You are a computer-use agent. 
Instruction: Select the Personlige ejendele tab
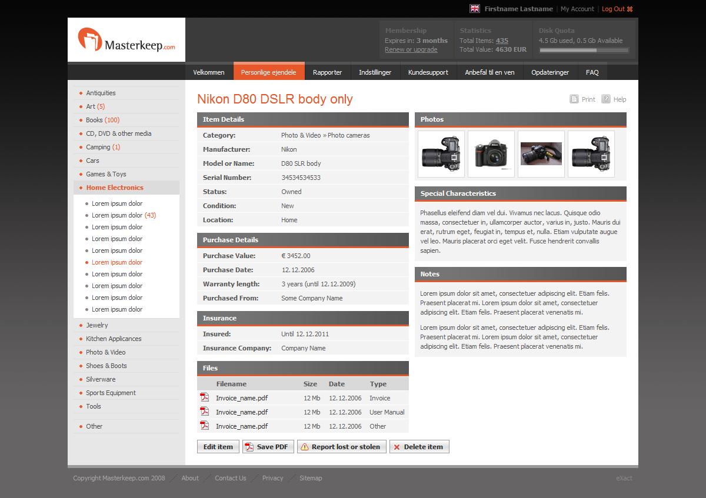pyautogui.click(x=269, y=71)
